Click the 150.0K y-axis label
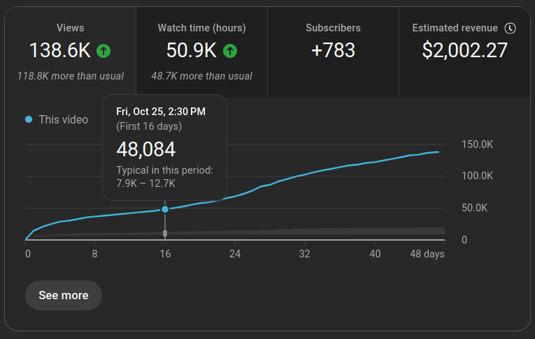This screenshot has height=339, width=535. [x=478, y=144]
